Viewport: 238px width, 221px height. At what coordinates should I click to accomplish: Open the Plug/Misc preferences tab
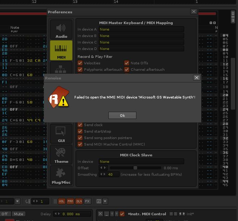pos(61,175)
